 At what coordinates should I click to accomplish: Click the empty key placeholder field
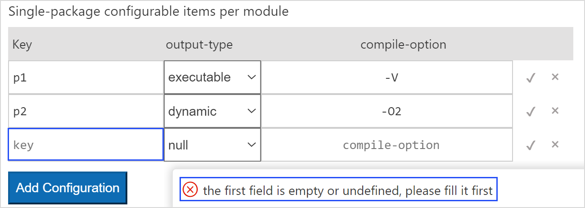click(85, 145)
